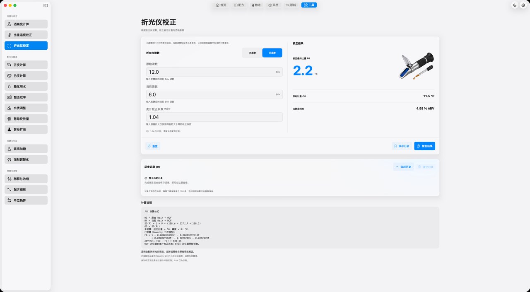530x292 pixels.
Task: Click the 2.2 corrected FG value
Action: [x=303, y=71]
